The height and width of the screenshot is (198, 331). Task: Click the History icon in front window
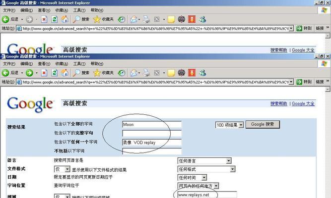click(122, 73)
